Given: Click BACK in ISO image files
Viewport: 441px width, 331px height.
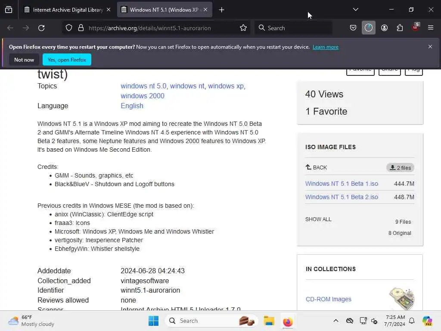Looking at the screenshot, I should (317, 168).
